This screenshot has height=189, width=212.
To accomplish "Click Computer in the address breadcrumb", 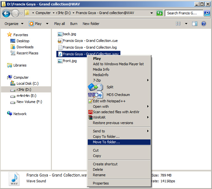I will pyautogui.click(x=43, y=13).
